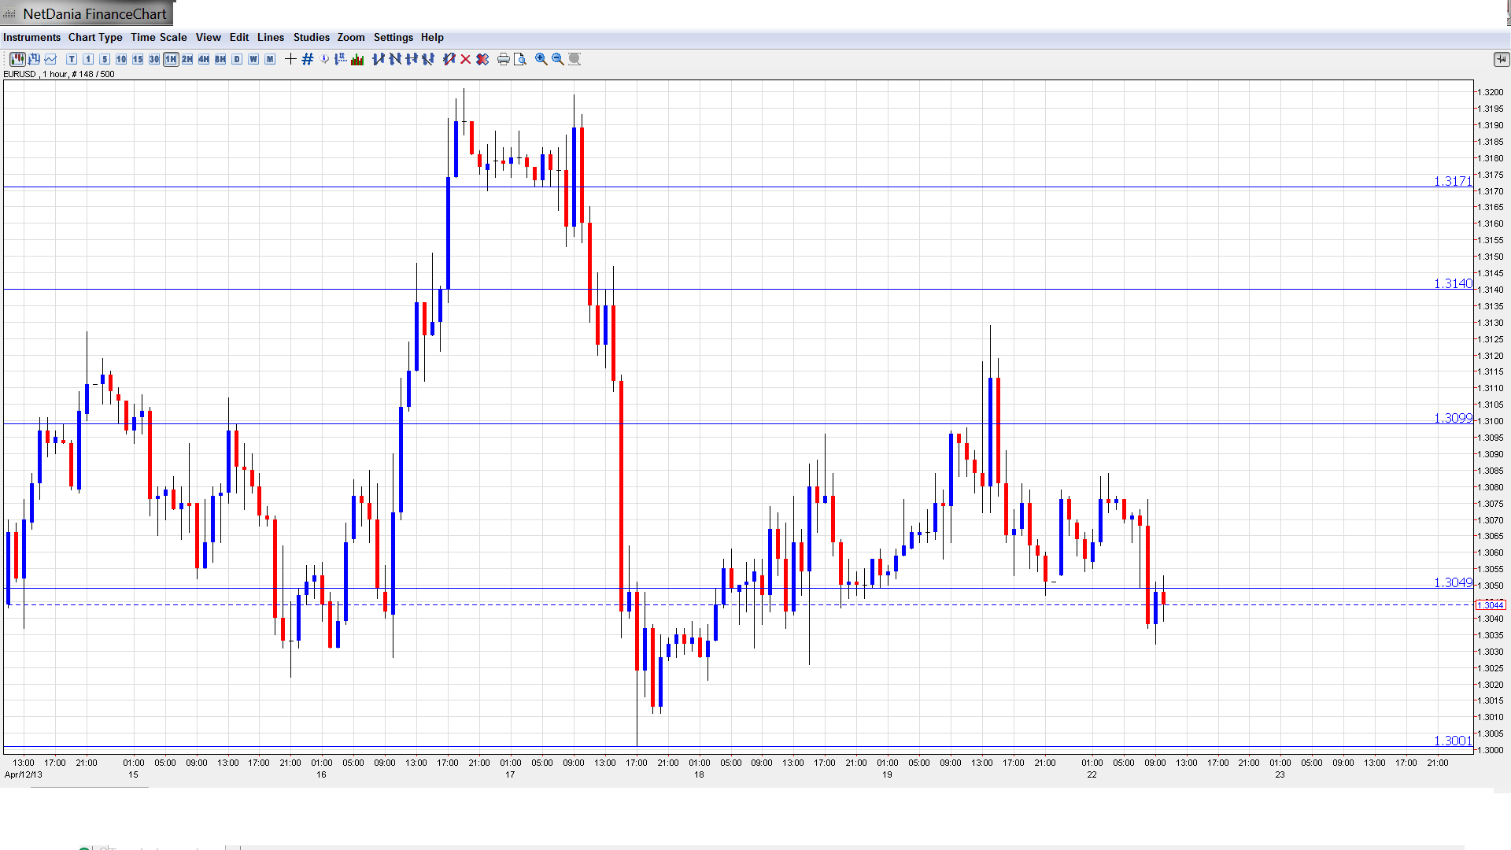
Task: Click the print chart icon
Action: (x=504, y=59)
